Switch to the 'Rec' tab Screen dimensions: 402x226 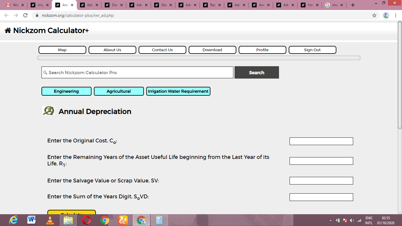click(212, 5)
